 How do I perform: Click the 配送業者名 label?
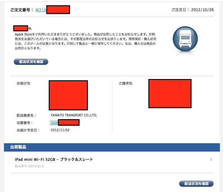click(x=27, y=115)
